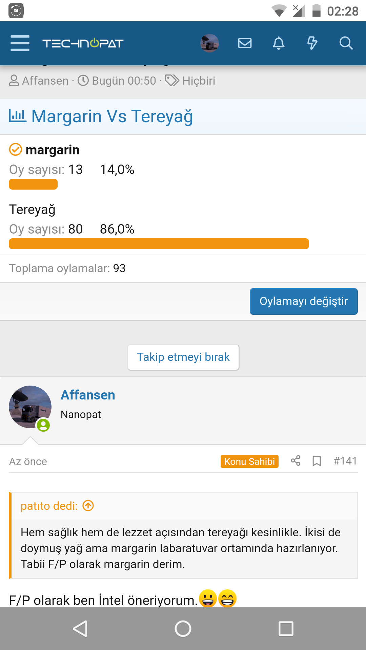Tap Affansen's truck avatar thumbnail

point(30,407)
